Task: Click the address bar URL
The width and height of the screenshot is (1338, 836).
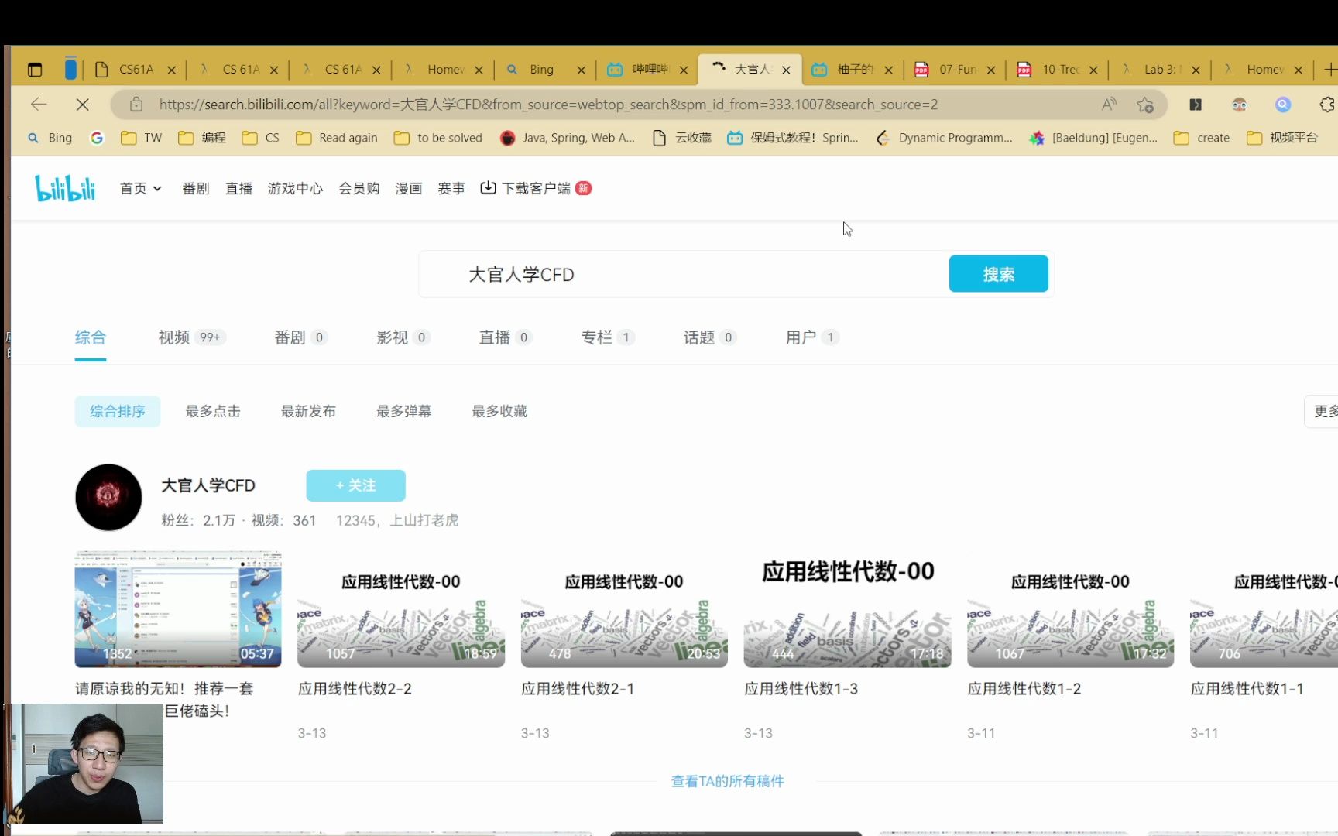Action: [x=548, y=104]
